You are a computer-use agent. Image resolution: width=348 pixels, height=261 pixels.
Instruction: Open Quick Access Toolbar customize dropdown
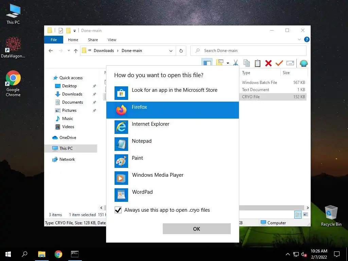click(x=74, y=31)
